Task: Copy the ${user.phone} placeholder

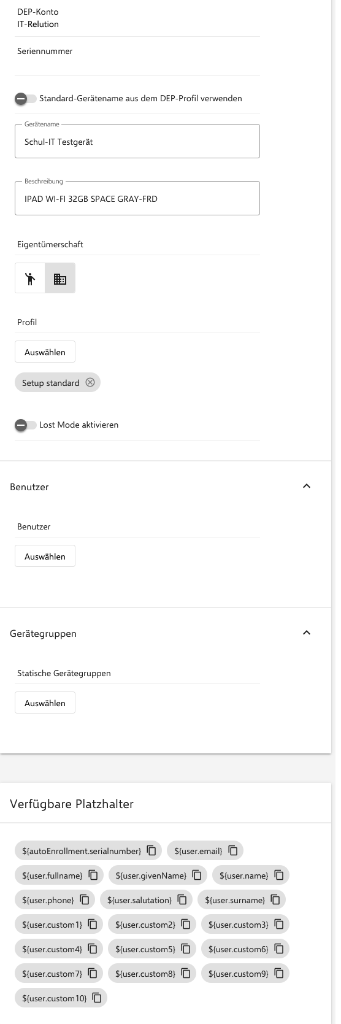Action: (85, 899)
